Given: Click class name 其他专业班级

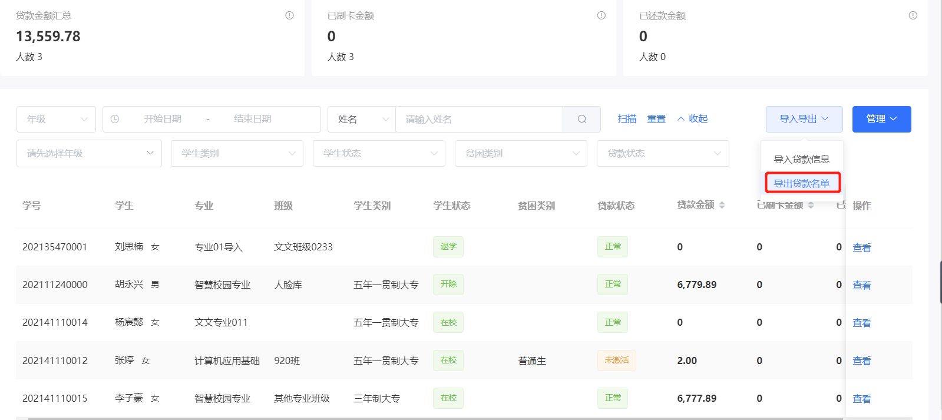Looking at the screenshot, I should point(302,398).
